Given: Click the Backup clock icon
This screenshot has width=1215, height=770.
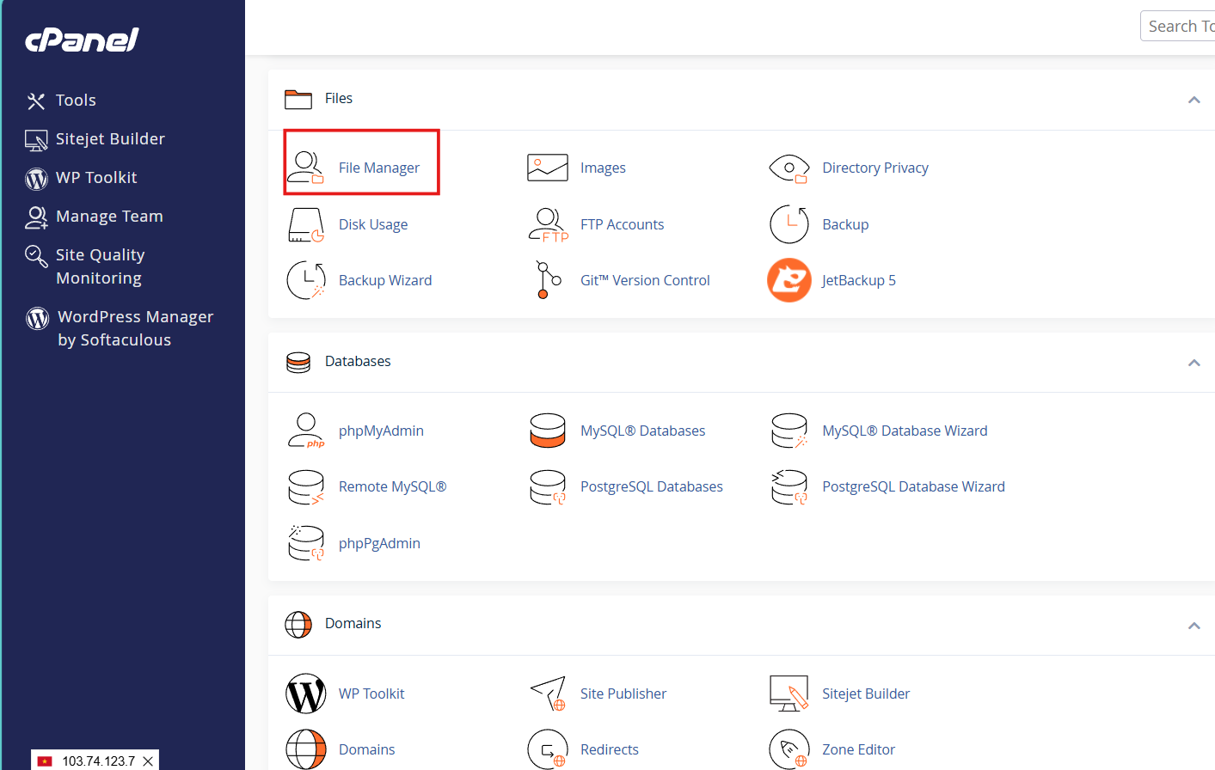Looking at the screenshot, I should (x=789, y=225).
